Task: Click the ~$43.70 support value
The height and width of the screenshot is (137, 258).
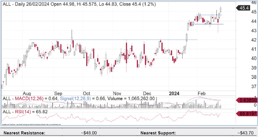Action: pyautogui.click(x=246, y=133)
